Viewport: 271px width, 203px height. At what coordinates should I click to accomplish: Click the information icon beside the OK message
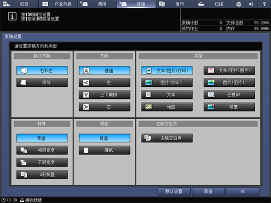click(x=12, y=16)
